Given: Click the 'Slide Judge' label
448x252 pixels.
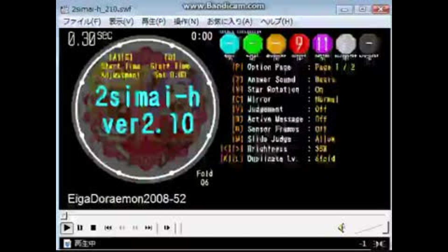Looking at the screenshot, I should pyautogui.click(x=269, y=139).
